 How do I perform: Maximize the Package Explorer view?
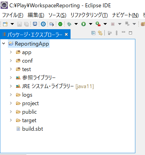pos(130,33)
